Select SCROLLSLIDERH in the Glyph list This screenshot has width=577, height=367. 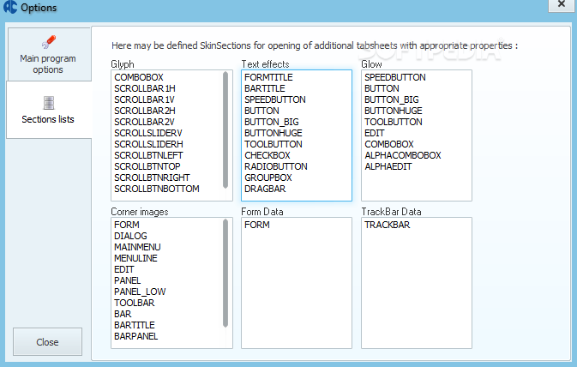point(148,144)
